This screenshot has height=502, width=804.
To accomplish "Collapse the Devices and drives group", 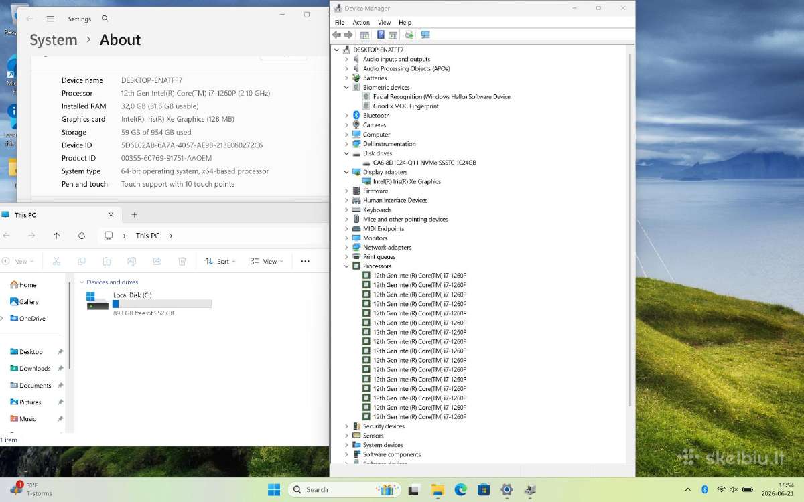I will click(x=82, y=282).
